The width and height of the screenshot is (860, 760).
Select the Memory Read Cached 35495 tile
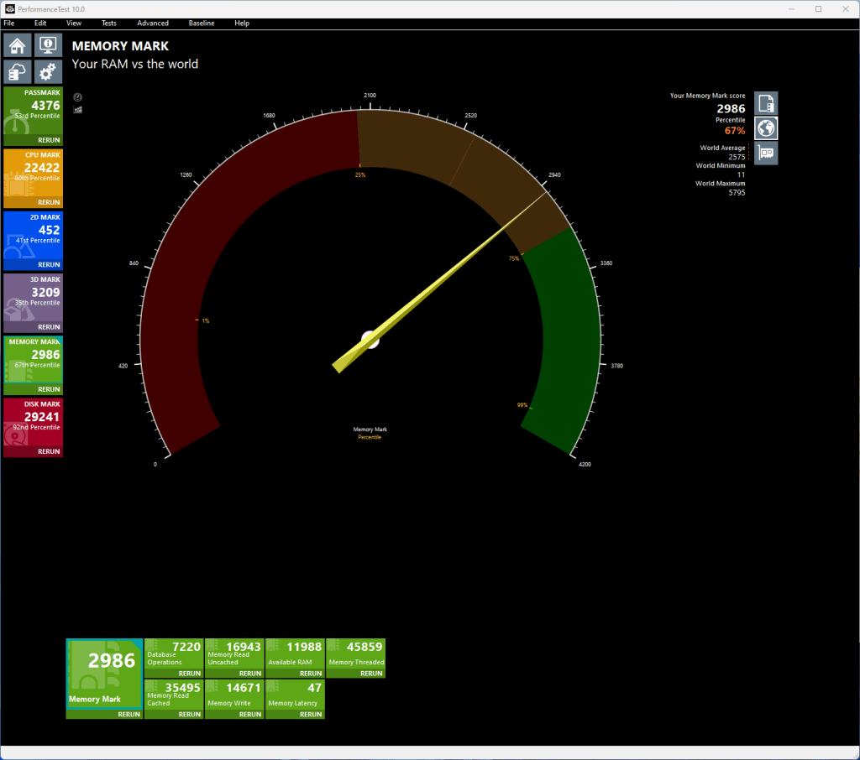(174, 695)
